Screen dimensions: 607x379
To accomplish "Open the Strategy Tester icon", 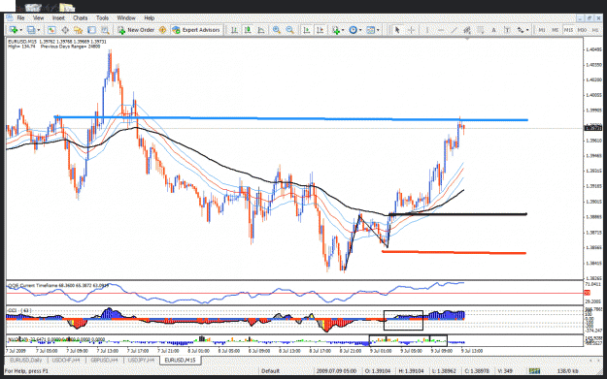I will [x=105, y=30].
